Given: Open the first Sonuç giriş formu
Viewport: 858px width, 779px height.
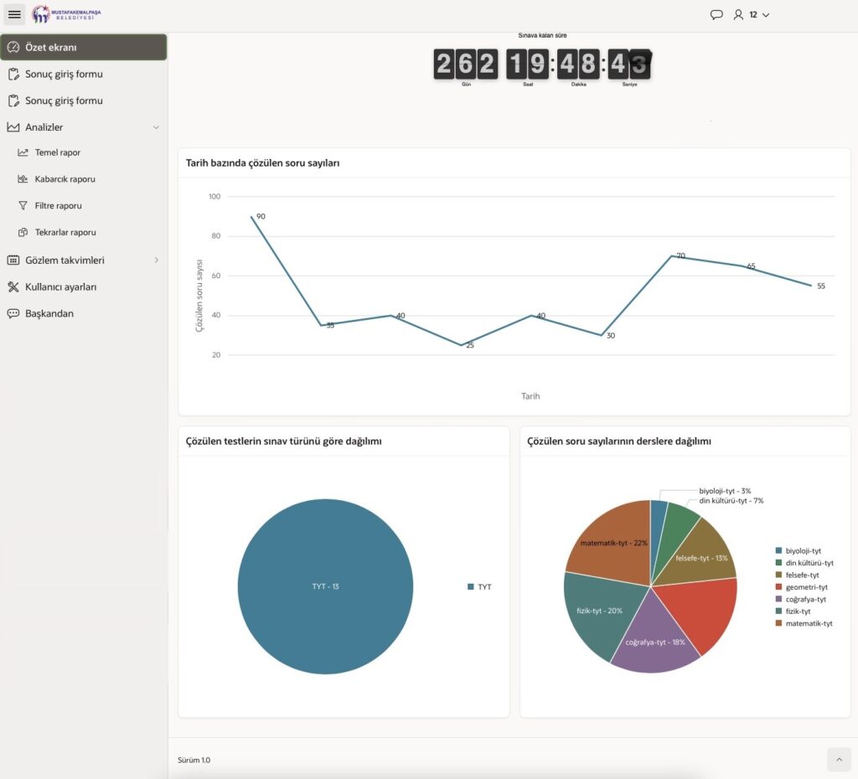Looking at the screenshot, I should click(64, 74).
